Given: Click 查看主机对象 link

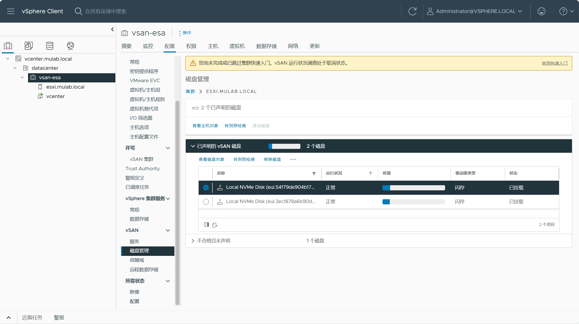Looking at the screenshot, I should pos(205,126).
